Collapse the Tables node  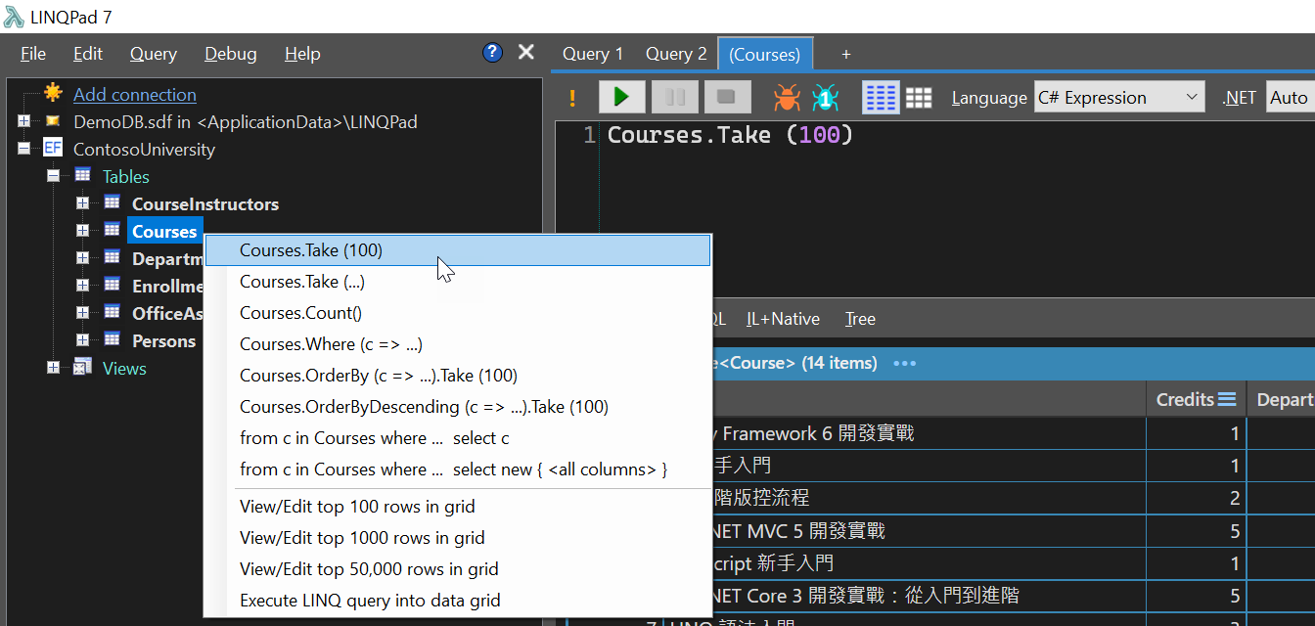tap(53, 176)
